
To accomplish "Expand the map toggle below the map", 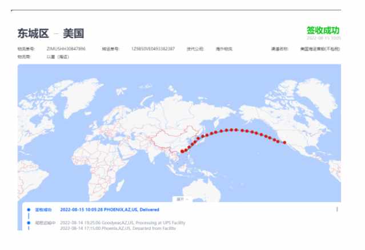I will pos(182,199).
